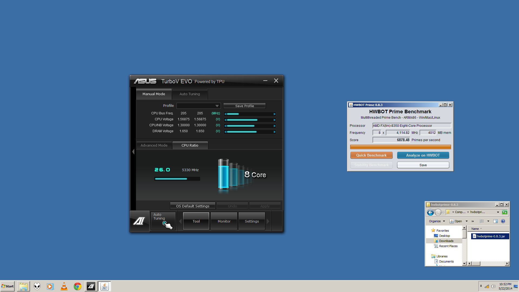Click OS Default Settings button
Image resolution: width=519 pixels, height=292 pixels.
[x=193, y=206]
